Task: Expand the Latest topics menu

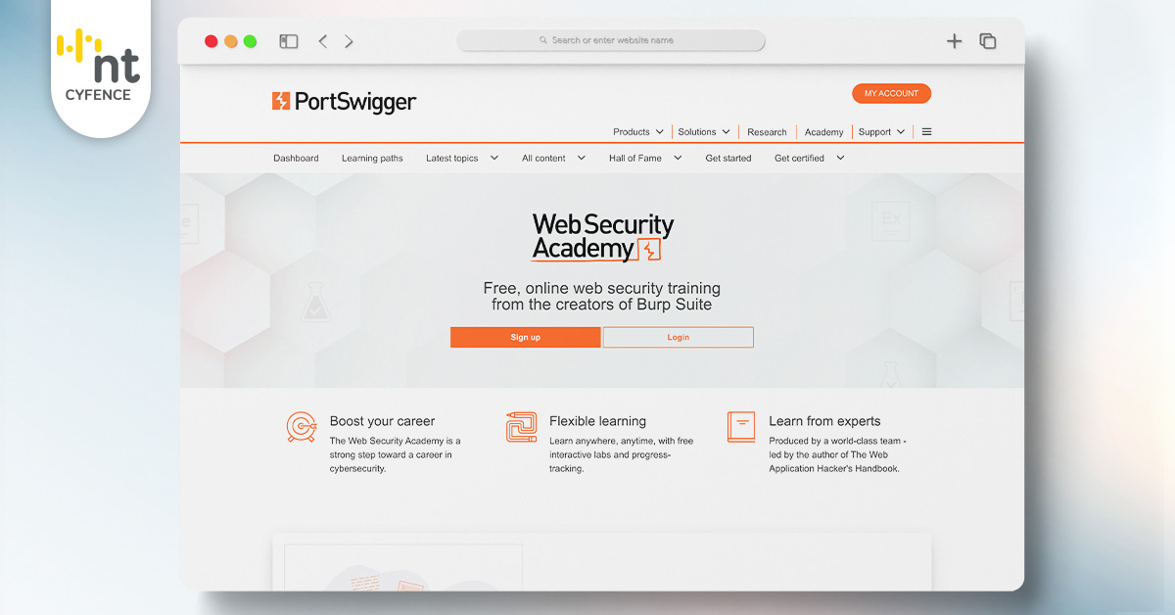Action: pyautogui.click(x=462, y=158)
